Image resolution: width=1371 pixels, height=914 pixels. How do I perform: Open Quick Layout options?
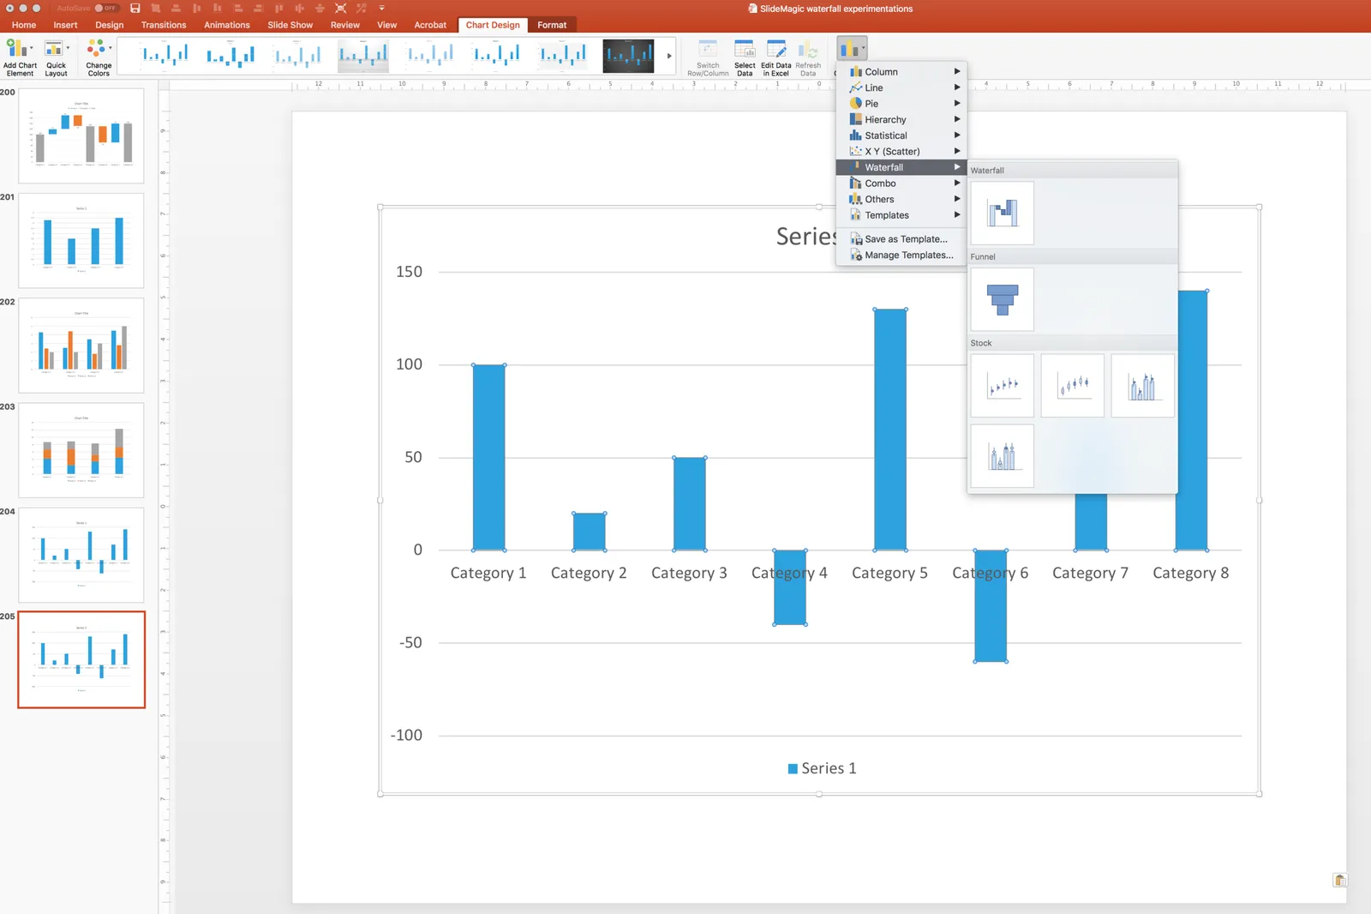click(x=56, y=57)
